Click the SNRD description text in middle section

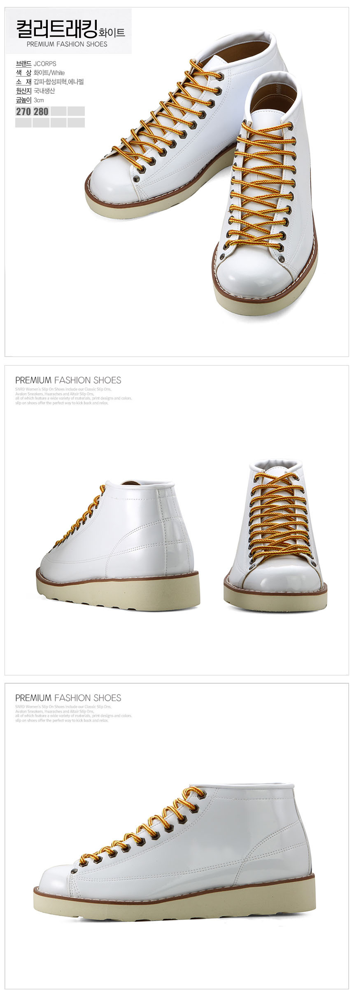tap(73, 396)
